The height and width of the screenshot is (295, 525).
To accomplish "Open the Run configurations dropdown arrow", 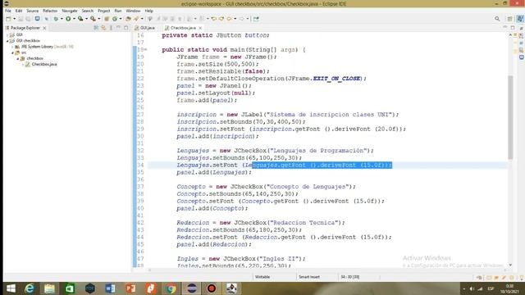I will tap(74, 19).
